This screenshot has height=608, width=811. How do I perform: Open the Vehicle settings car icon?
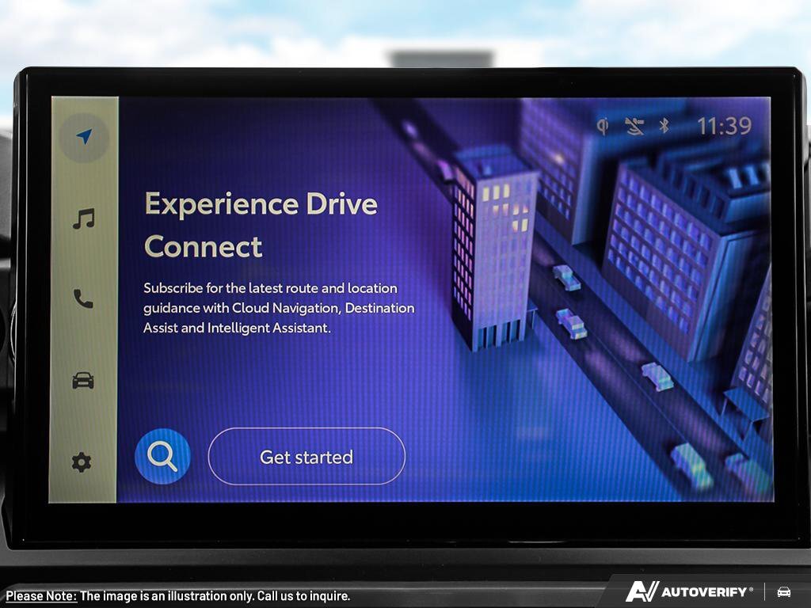pyautogui.click(x=83, y=381)
